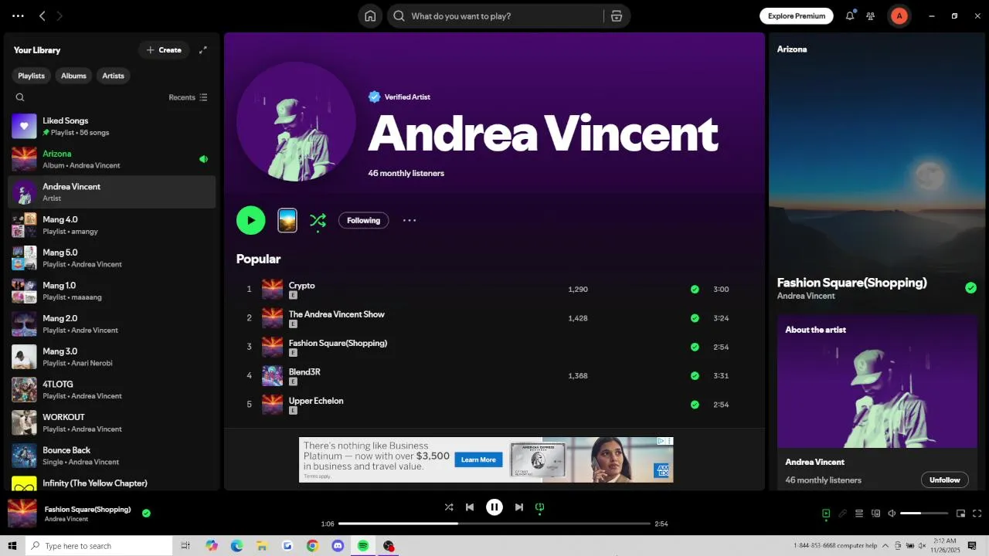Filter library by Playlists
Image resolution: width=989 pixels, height=556 pixels.
pyautogui.click(x=32, y=76)
